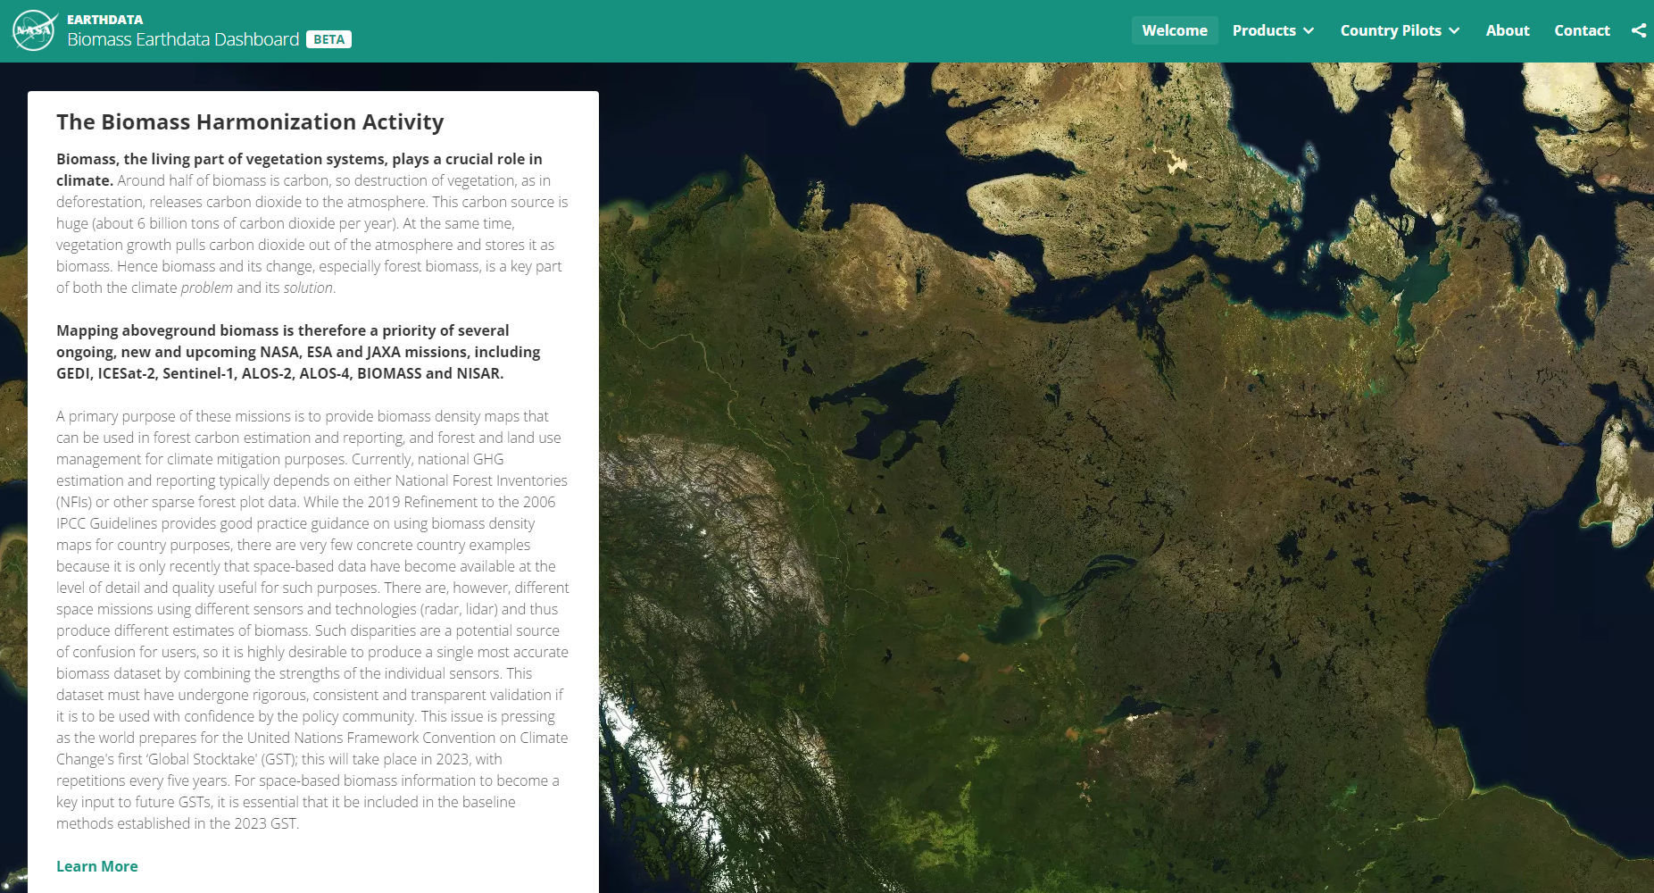The width and height of the screenshot is (1654, 893).
Task: Follow the Learn More link
Action: 96,866
